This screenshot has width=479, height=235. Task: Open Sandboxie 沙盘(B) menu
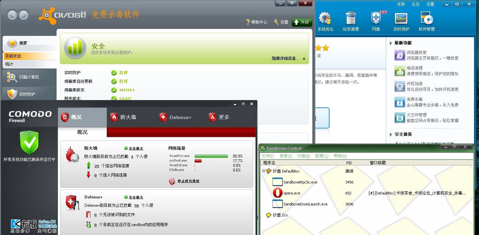(x=304, y=156)
